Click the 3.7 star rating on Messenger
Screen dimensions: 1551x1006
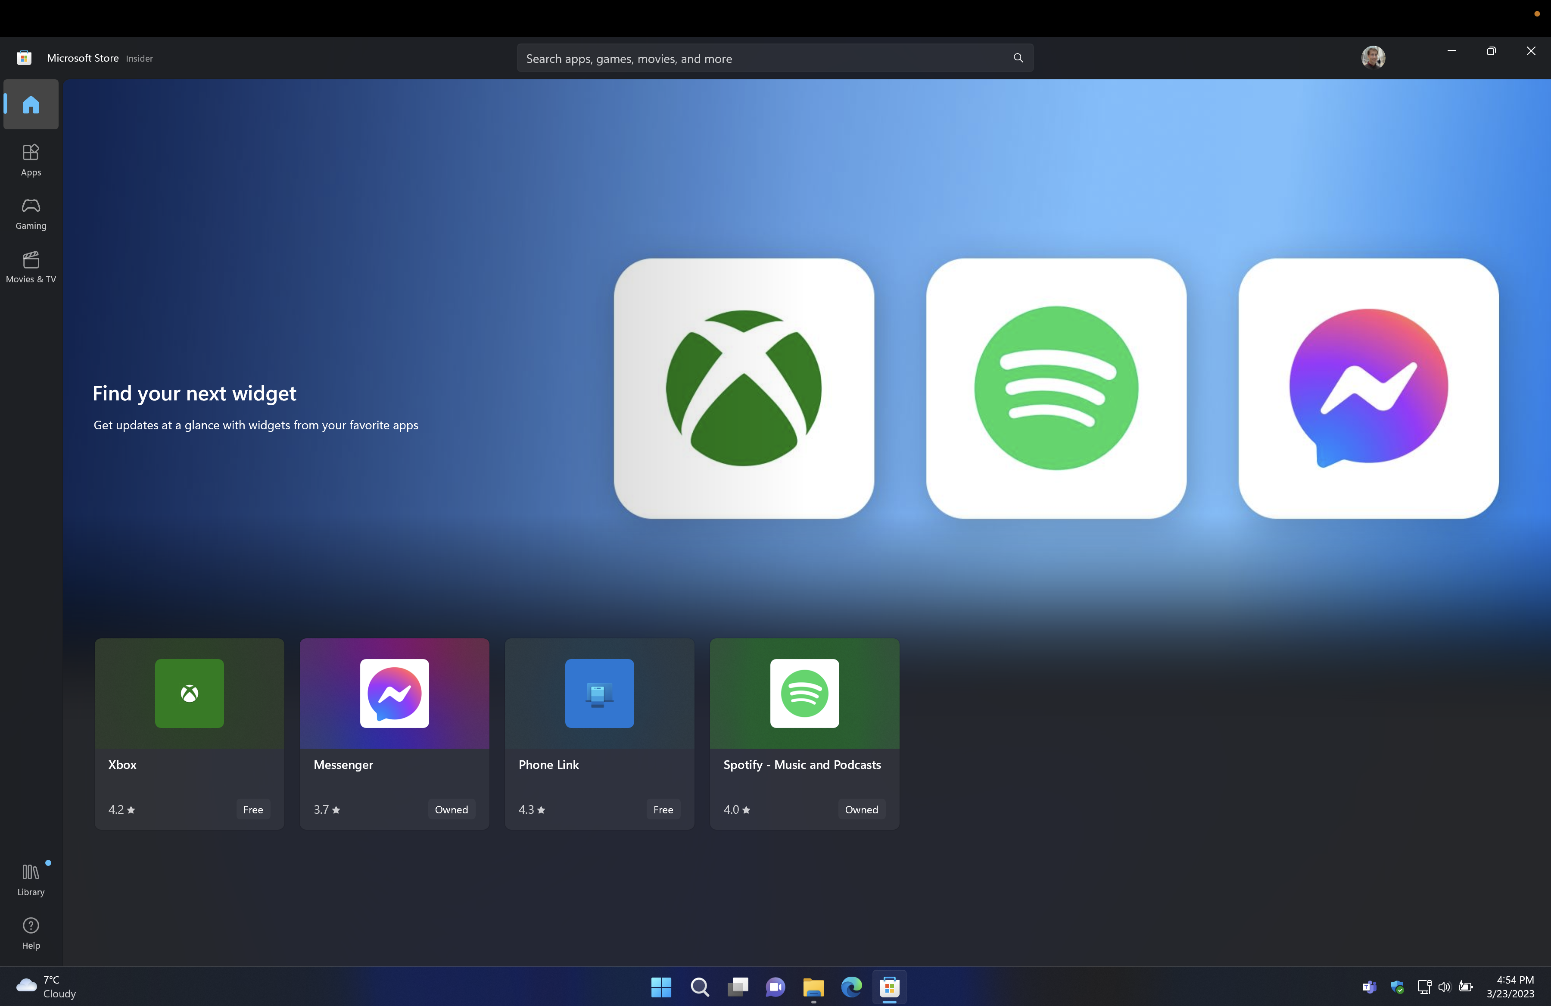click(x=327, y=809)
